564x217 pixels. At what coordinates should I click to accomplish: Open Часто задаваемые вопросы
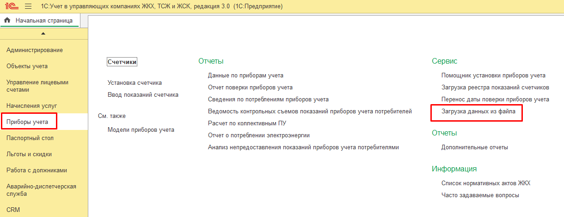coord(480,195)
